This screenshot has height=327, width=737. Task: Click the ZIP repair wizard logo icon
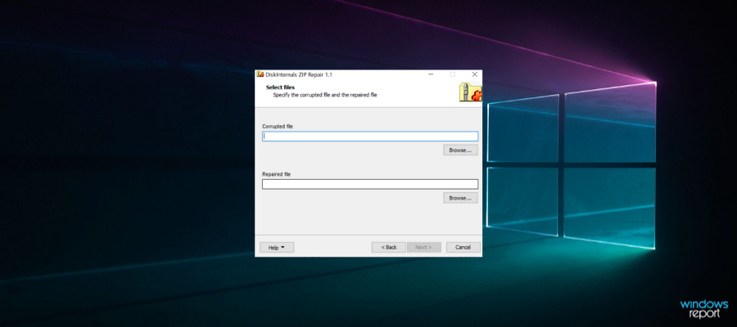point(471,92)
